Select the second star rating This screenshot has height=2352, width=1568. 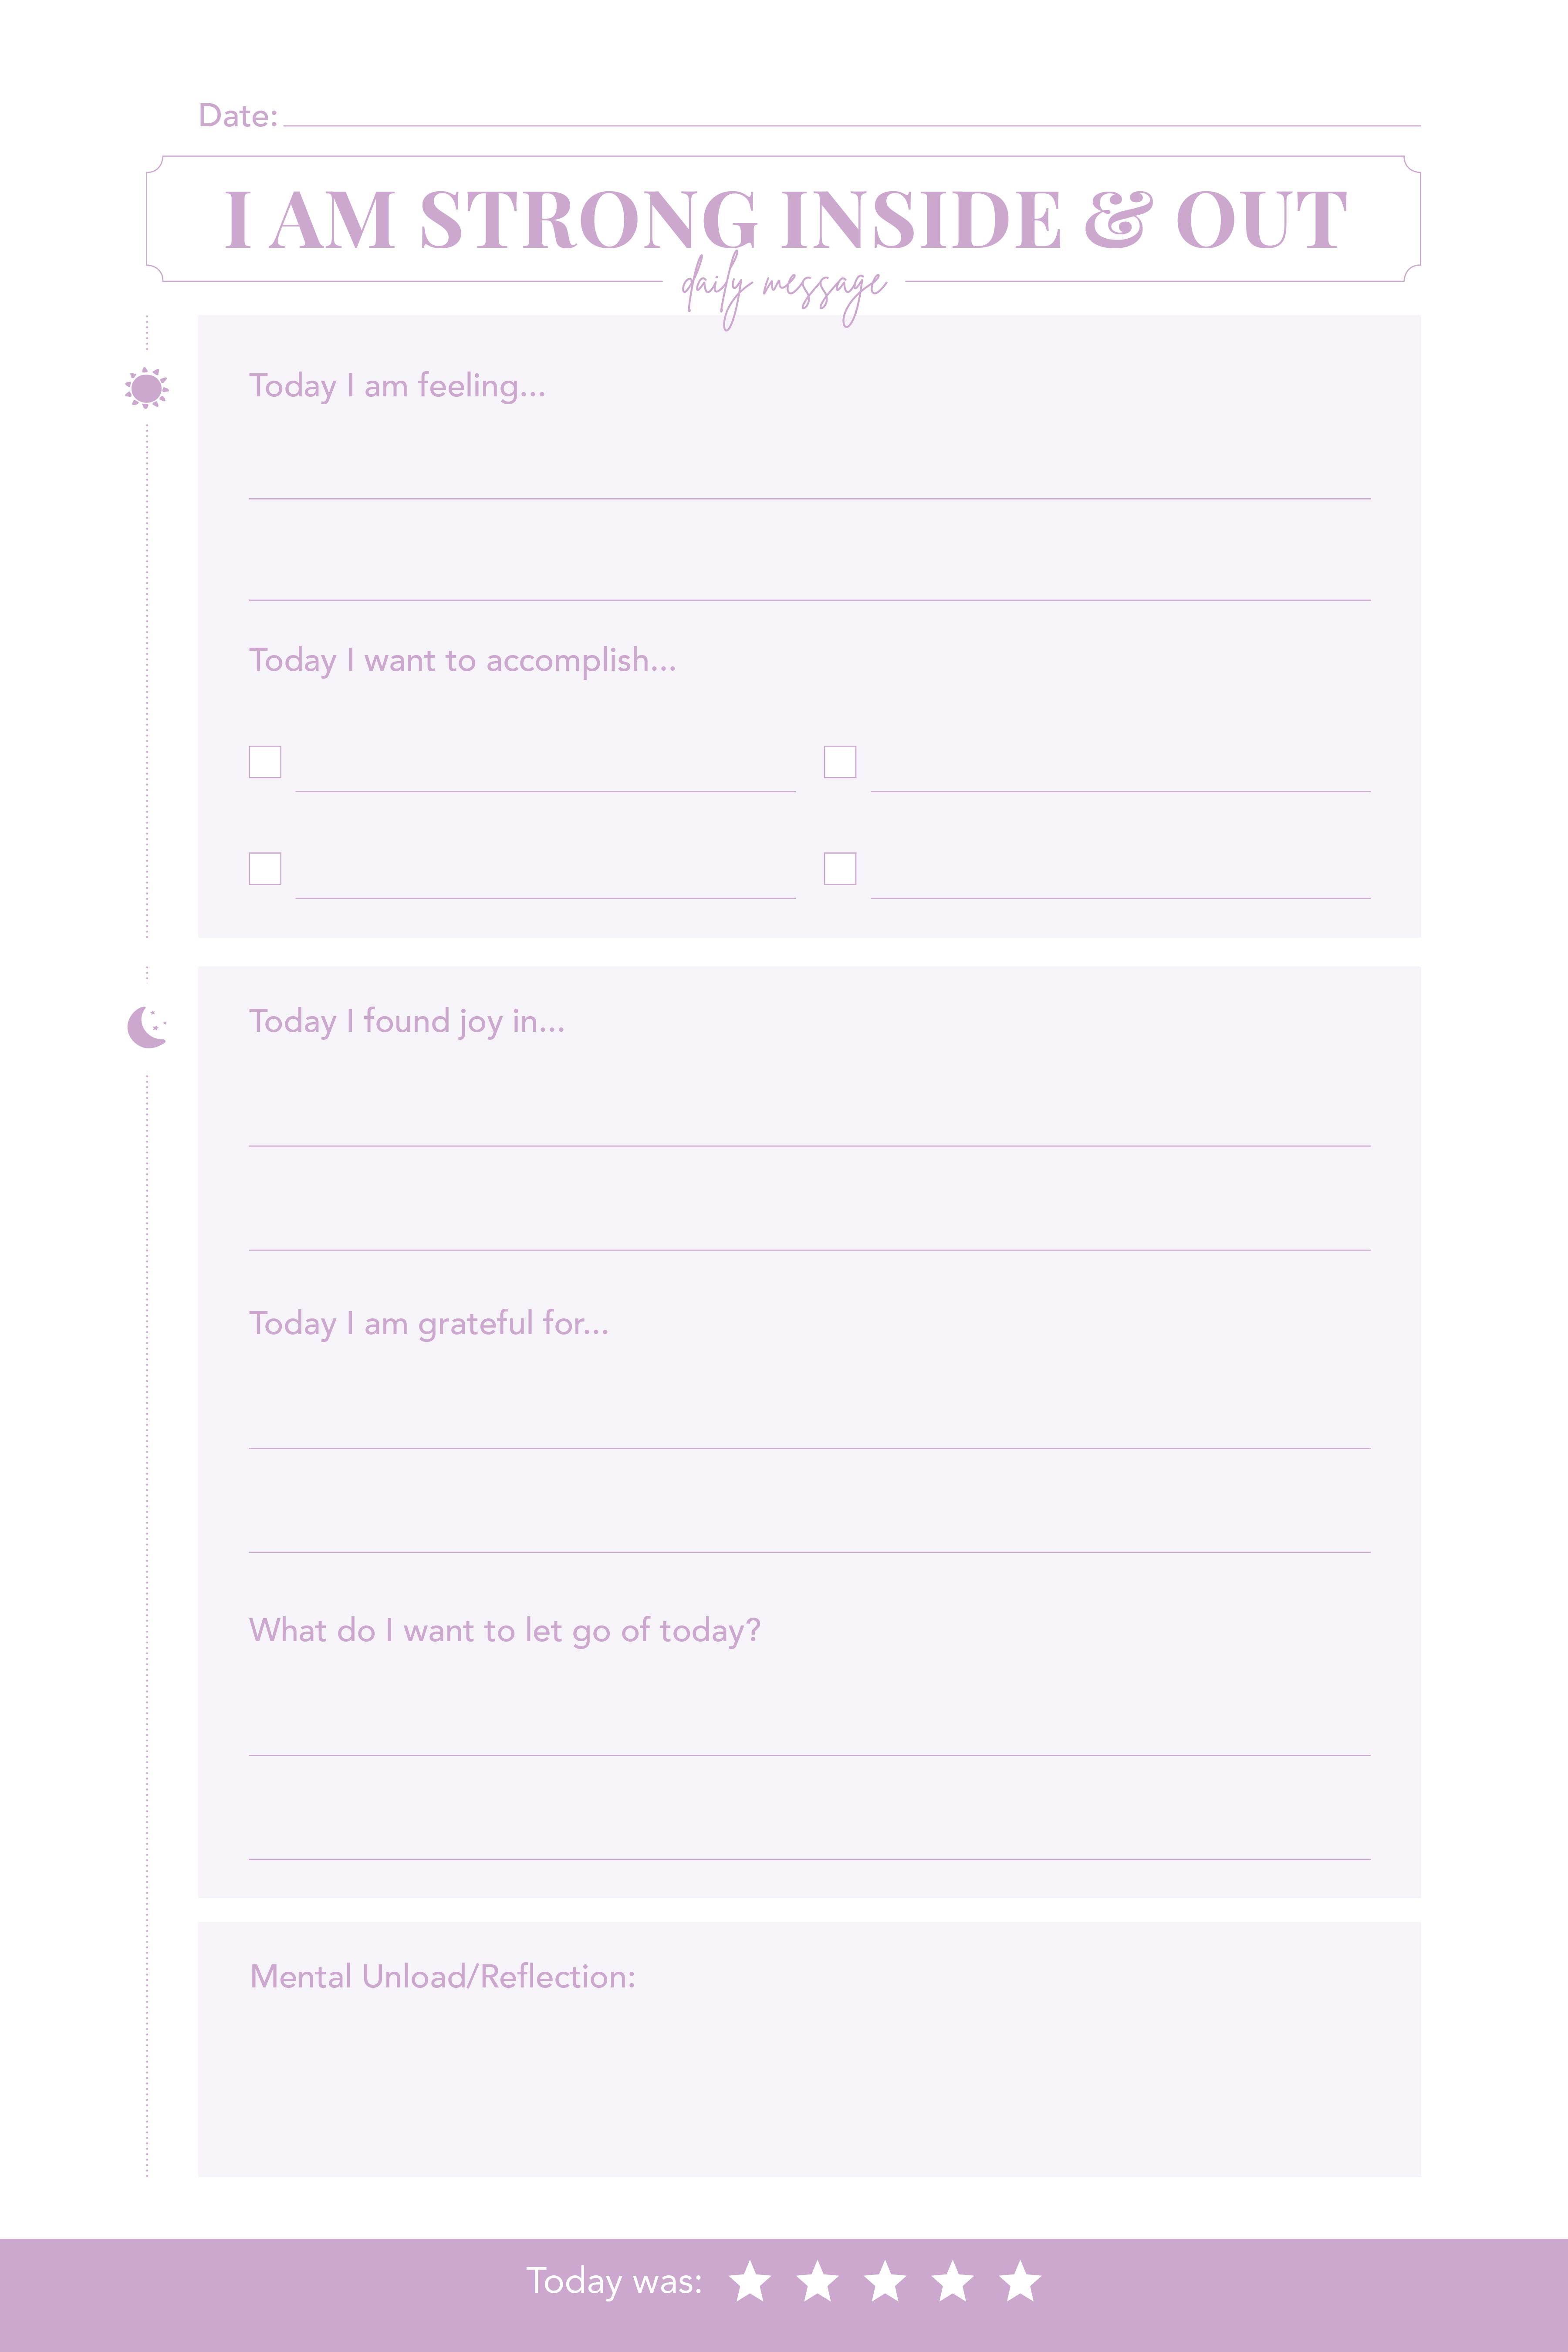[818, 2281]
